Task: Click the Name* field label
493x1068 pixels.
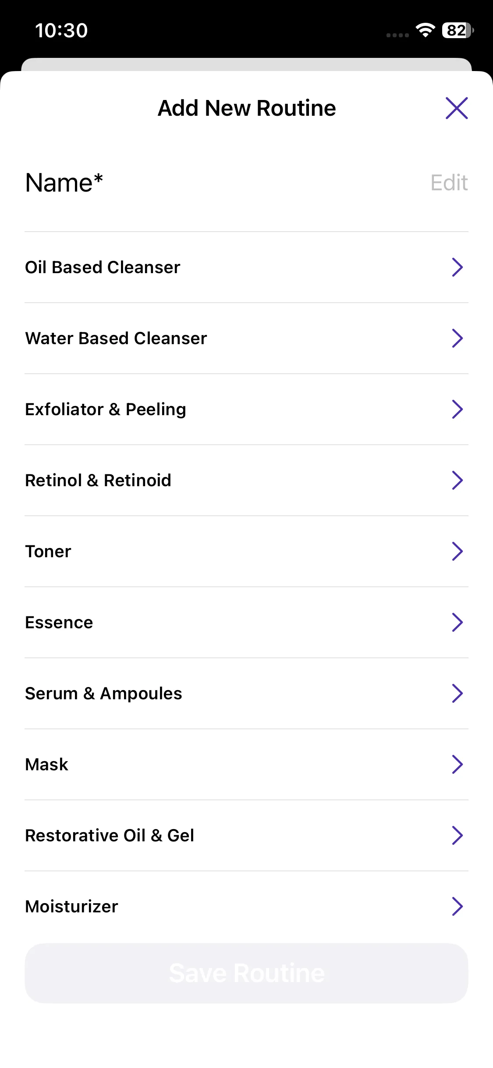Action: 64,183
